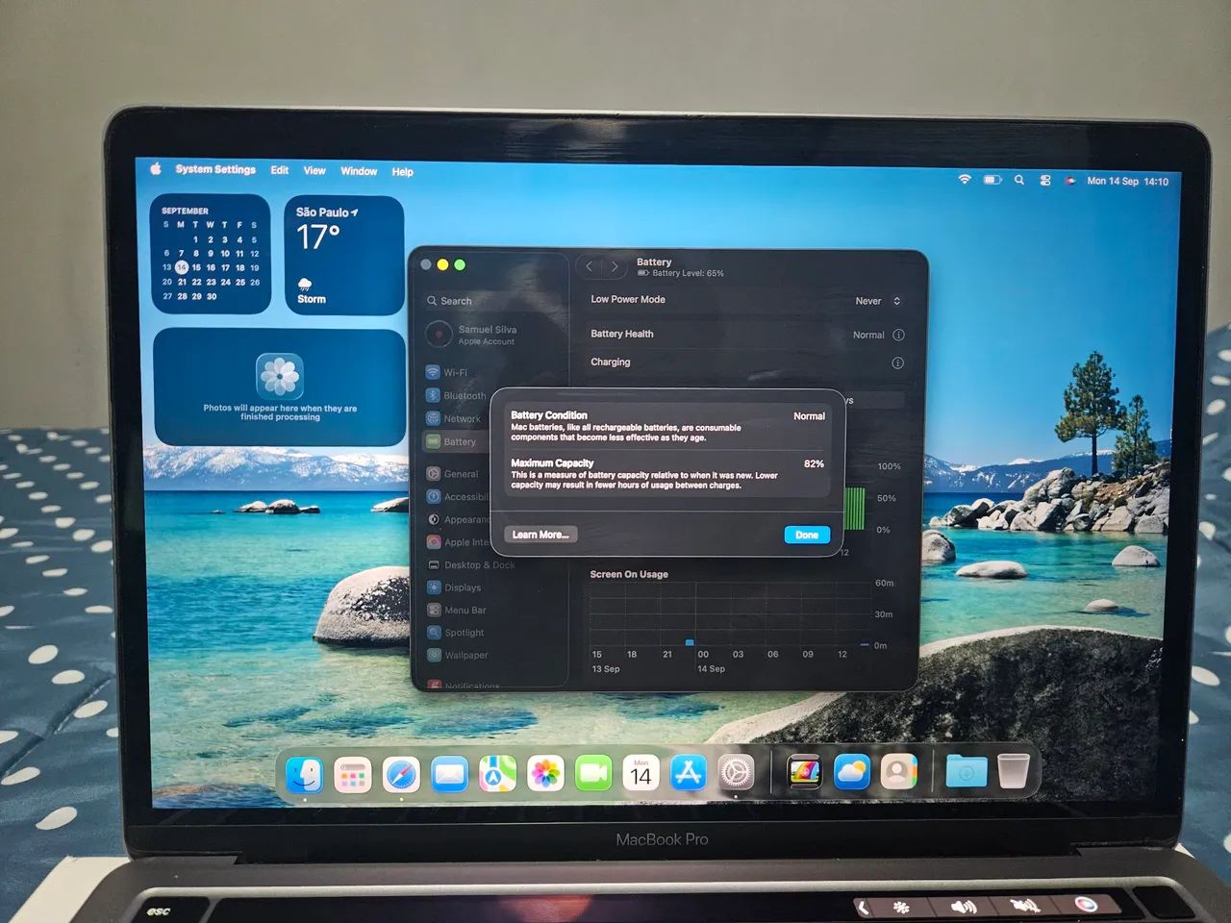Click battery status icon in menu bar
Screen dimensions: 1231x923
point(992,180)
